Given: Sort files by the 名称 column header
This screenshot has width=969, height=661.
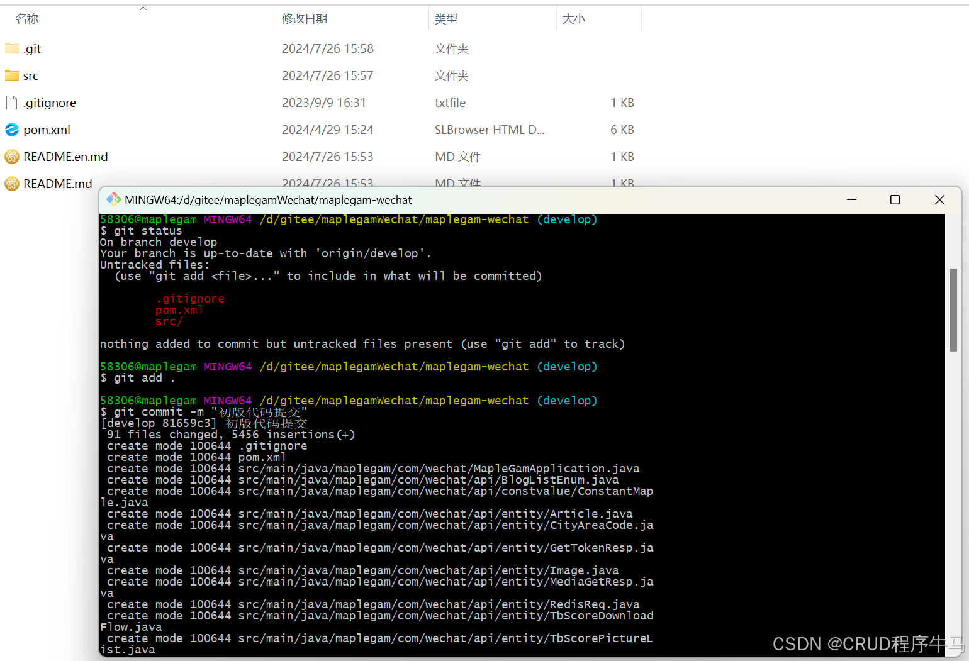Looking at the screenshot, I should pos(27,19).
